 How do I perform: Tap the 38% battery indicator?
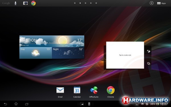pyautogui.click(x=154, y=104)
